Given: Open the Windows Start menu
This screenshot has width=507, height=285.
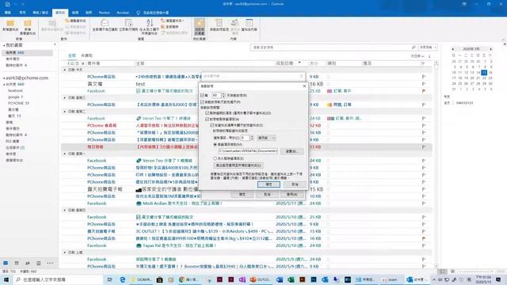Looking at the screenshot, I should coord(6,279).
